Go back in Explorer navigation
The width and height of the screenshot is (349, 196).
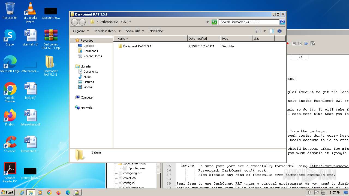click(74, 22)
